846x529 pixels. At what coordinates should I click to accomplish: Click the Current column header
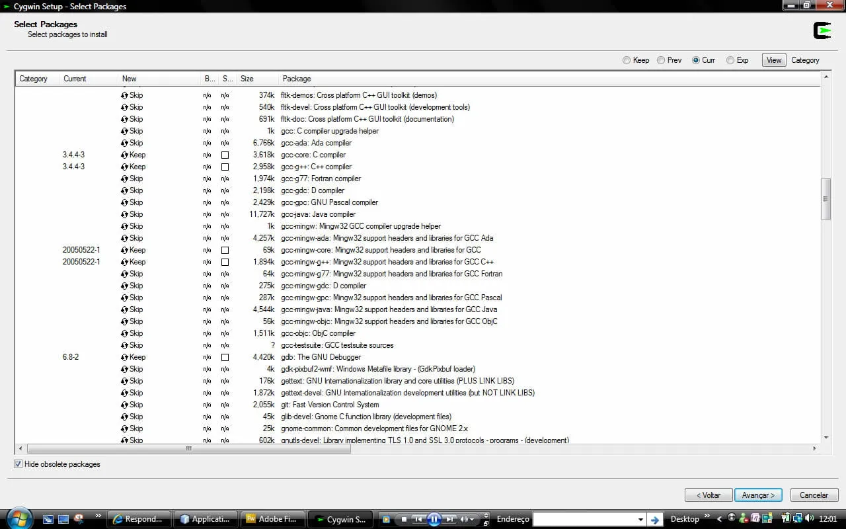pyautogui.click(x=89, y=79)
